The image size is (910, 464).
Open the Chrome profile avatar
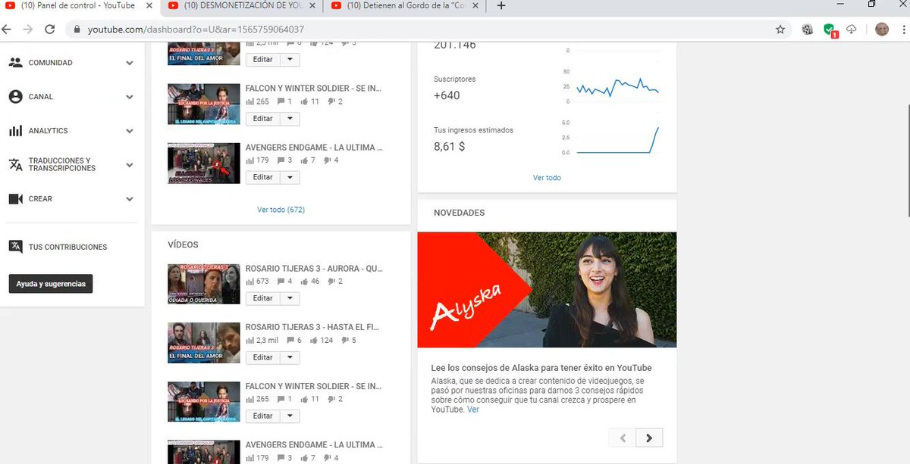(x=882, y=30)
